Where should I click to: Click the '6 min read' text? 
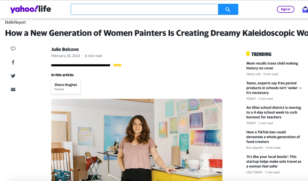(x=93, y=56)
